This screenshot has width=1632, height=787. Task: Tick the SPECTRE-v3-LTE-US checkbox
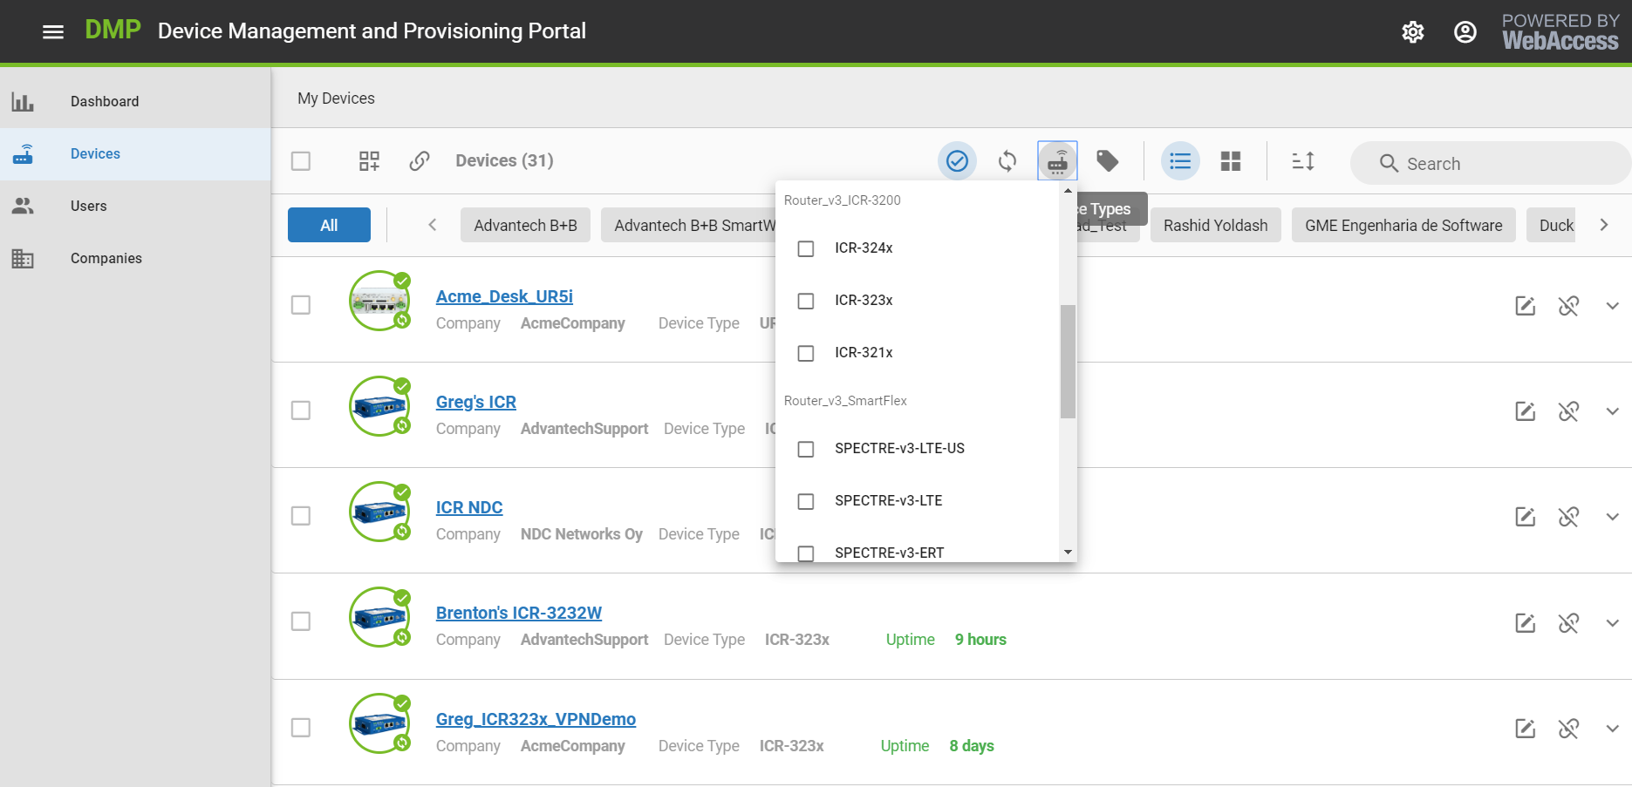coord(806,449)
